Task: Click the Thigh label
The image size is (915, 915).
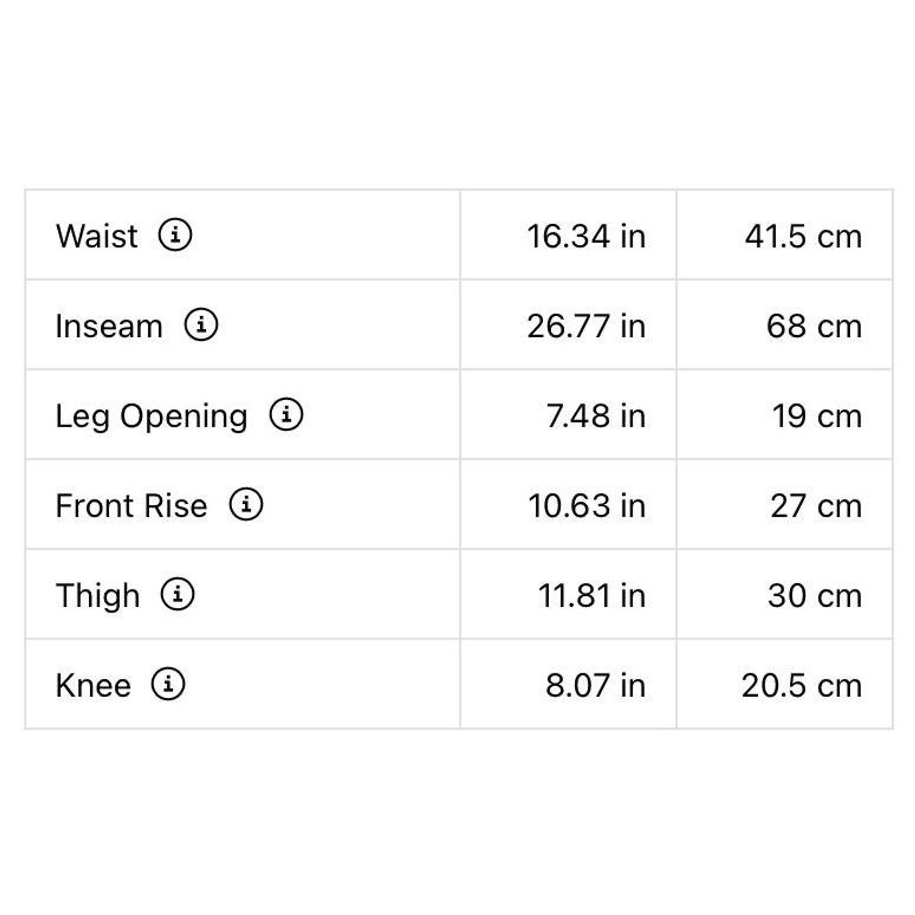Action: click(x=98, y=596)
